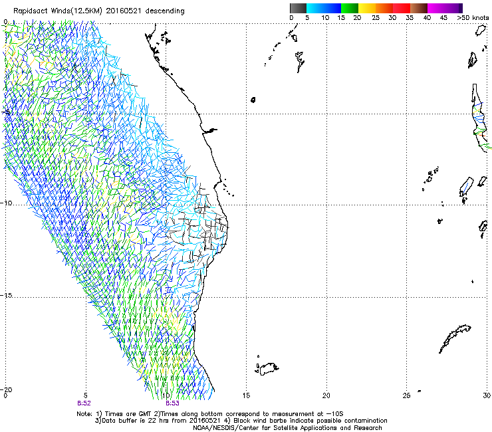
Task: Click the '35' label under the color bar
Action: coord(409,18)
